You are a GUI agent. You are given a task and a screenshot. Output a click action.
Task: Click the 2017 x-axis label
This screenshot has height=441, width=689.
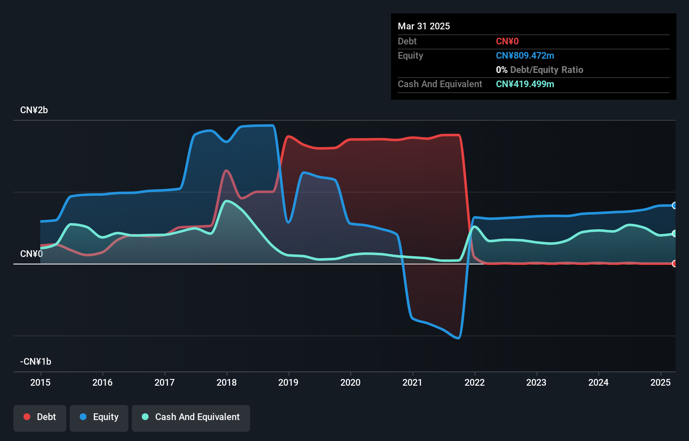click(164, 382)
